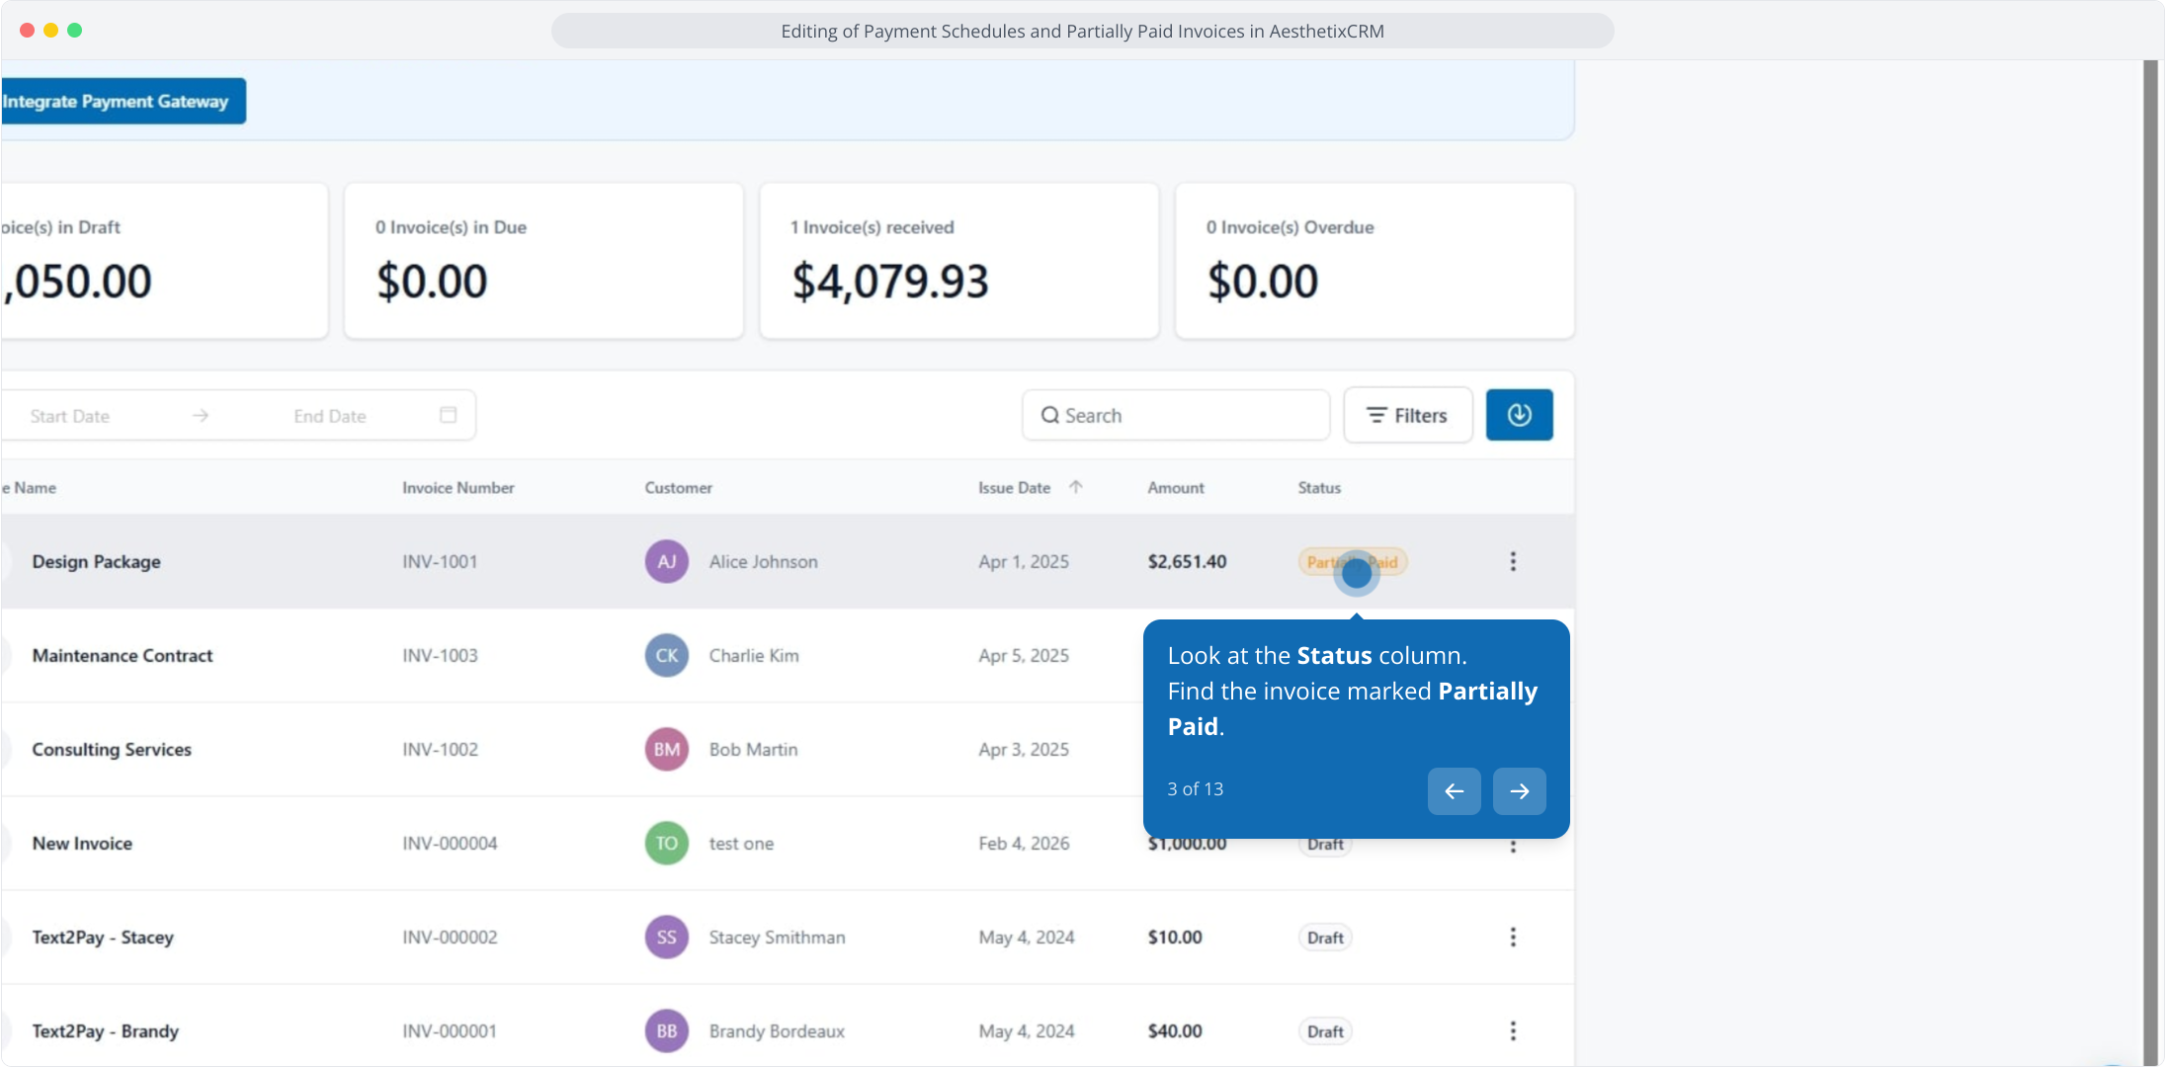The height and width of the screenshot is (1067, 2166).
Task: Click the TO avatar for test one
Action: tap(666, 843)
